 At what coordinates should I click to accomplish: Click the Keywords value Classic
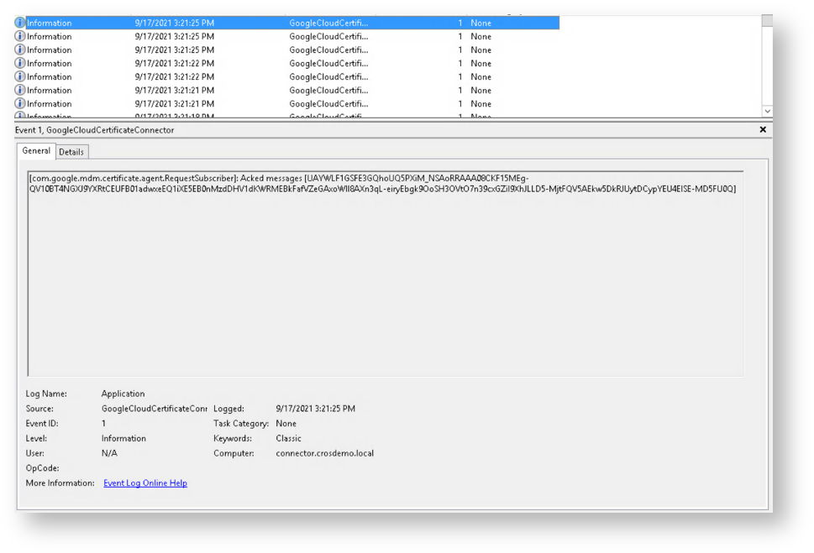point(288,439)
